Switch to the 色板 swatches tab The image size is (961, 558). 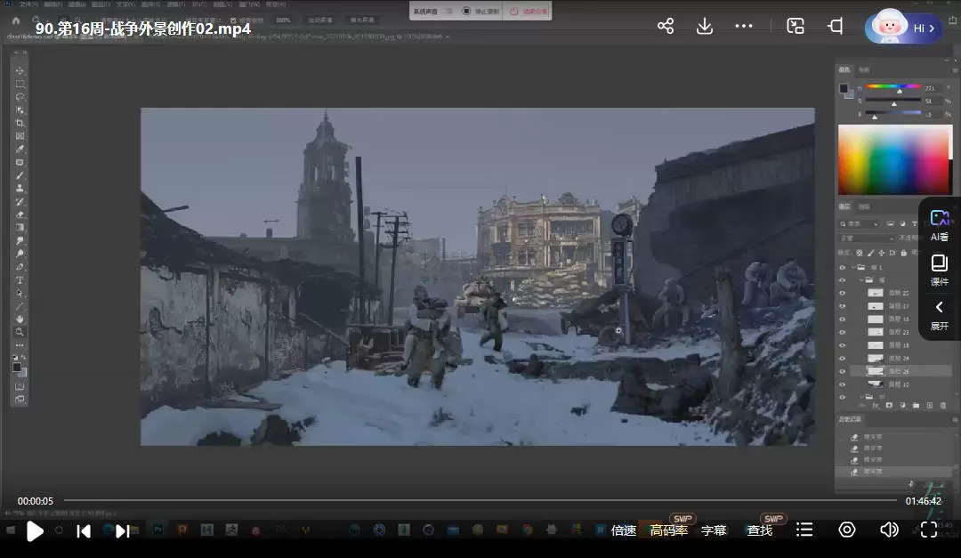point(864,70)
